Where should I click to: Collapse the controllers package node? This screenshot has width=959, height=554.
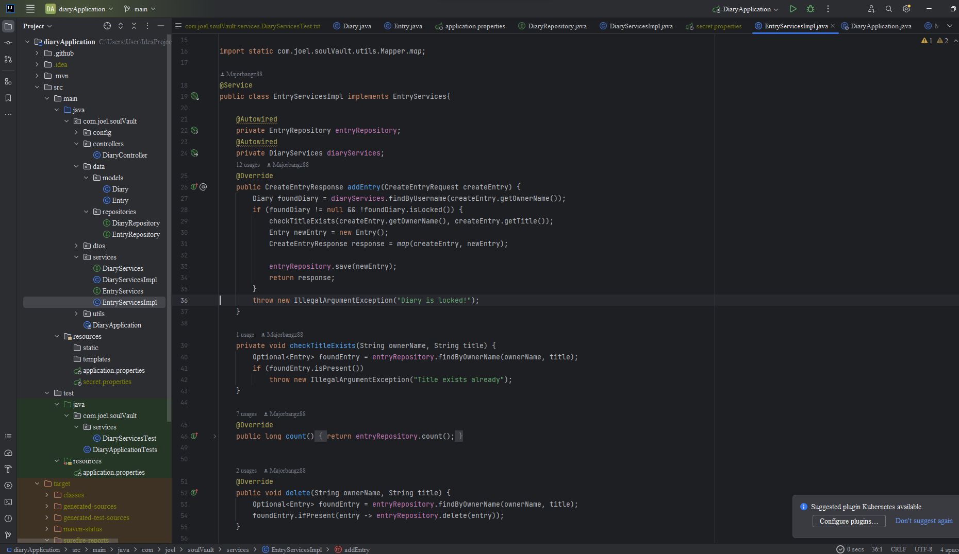pyautogui.click(x=76, y=144)
